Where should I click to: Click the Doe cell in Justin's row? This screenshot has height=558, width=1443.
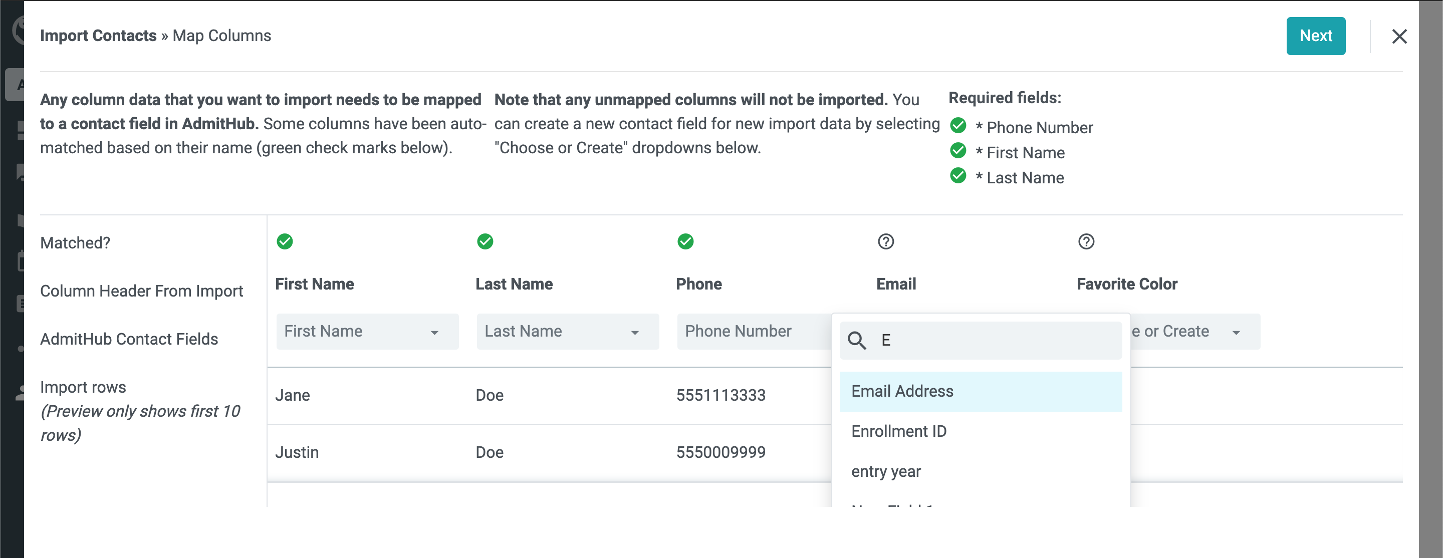point(490,453)
